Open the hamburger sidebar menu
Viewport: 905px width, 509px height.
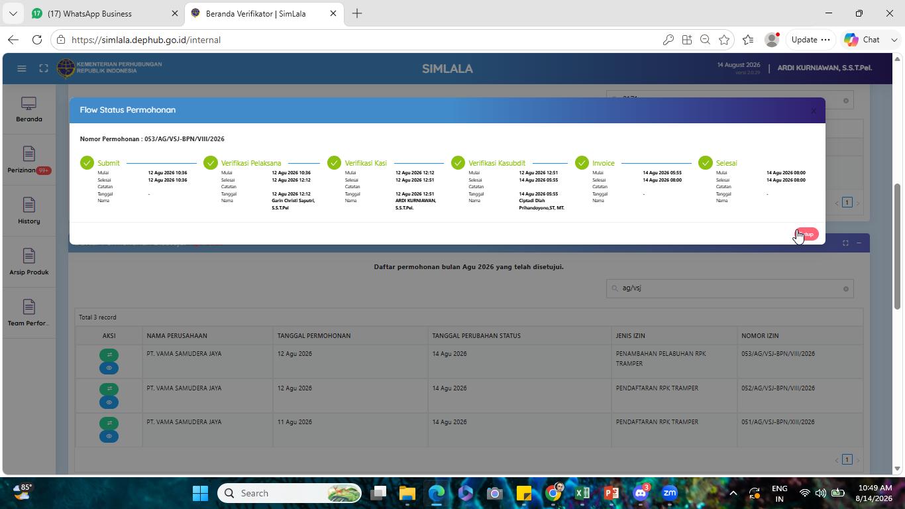point(22,68)
